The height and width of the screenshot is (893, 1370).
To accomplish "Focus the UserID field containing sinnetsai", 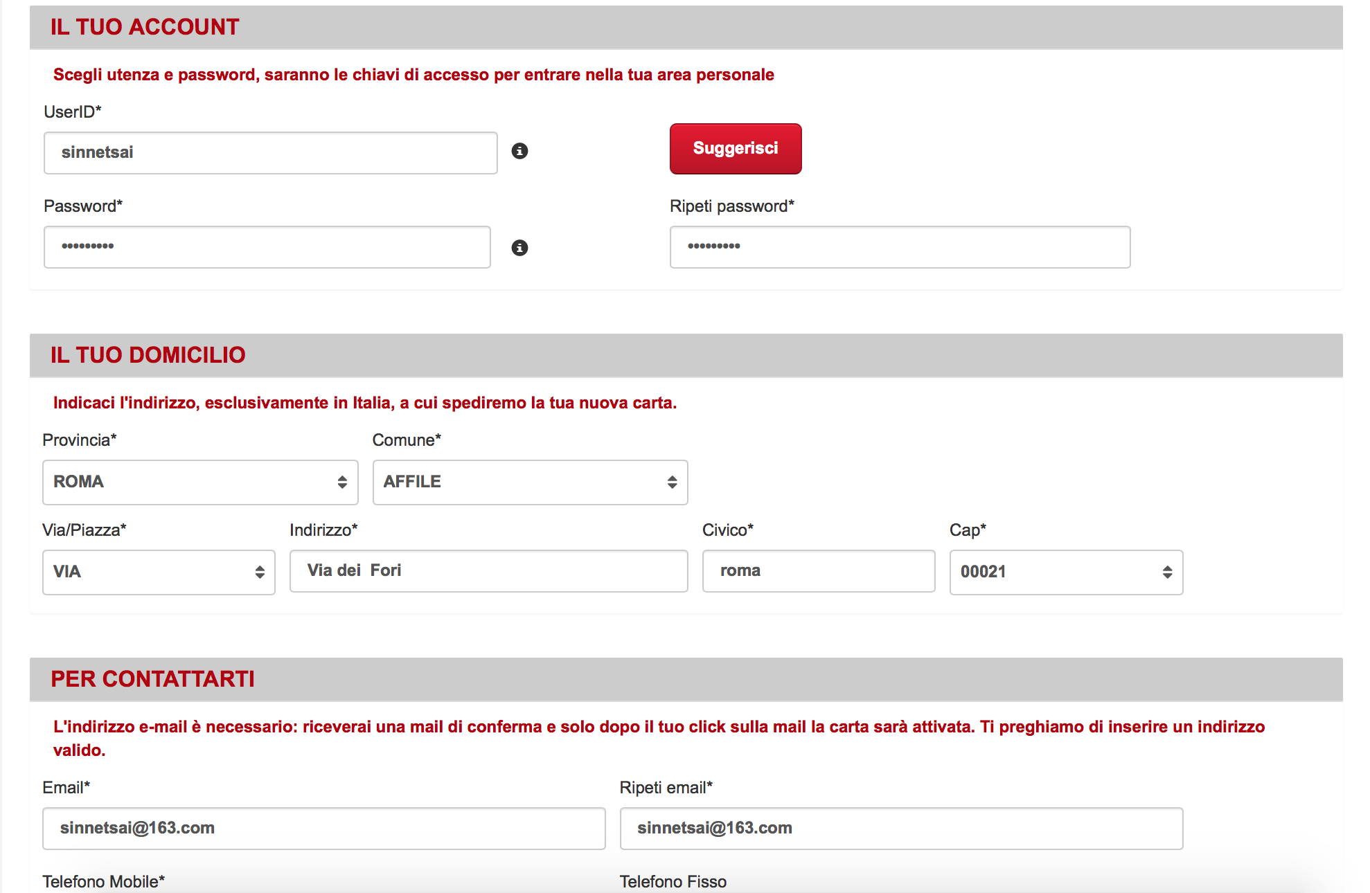I will pos(271,153).
